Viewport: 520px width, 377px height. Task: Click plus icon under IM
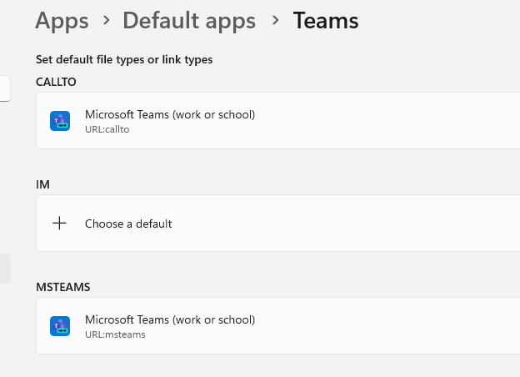click(x=60, y=223)
